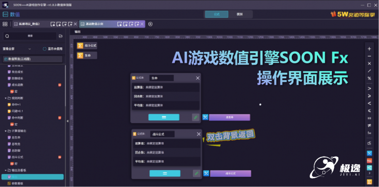This screenshot has height=187, width=379.
Task: Click the red macro icon in right toolbar
Action: tap(369, 160)
